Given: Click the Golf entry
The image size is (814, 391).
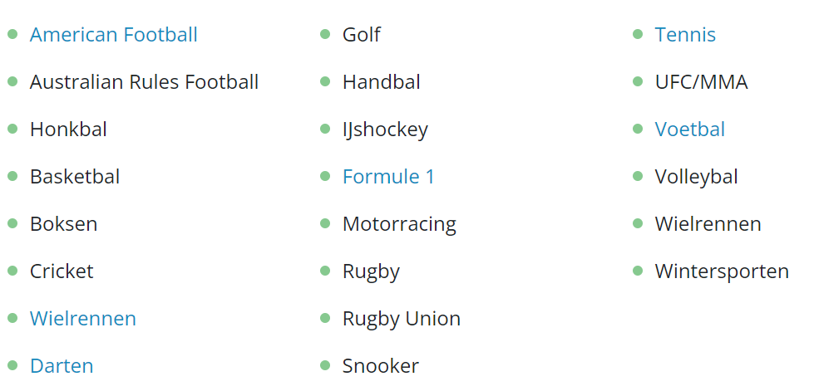Looking at the screenshot, I should click(362, 35).
